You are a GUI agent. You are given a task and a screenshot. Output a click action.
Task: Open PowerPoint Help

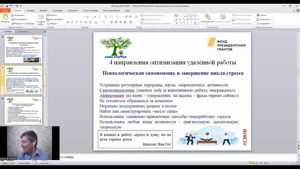(x=298, y=10)
